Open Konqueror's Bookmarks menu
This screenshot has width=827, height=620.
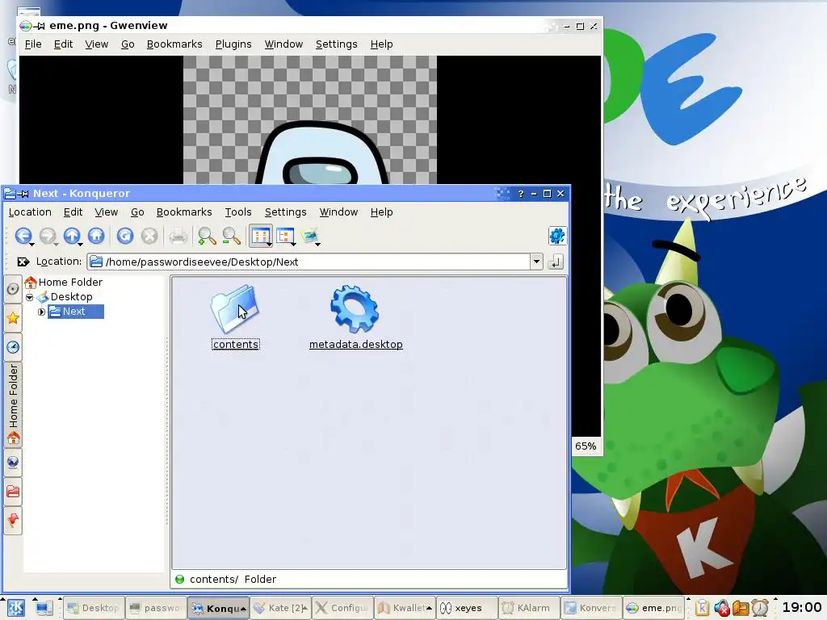click(x=184, y=212)
